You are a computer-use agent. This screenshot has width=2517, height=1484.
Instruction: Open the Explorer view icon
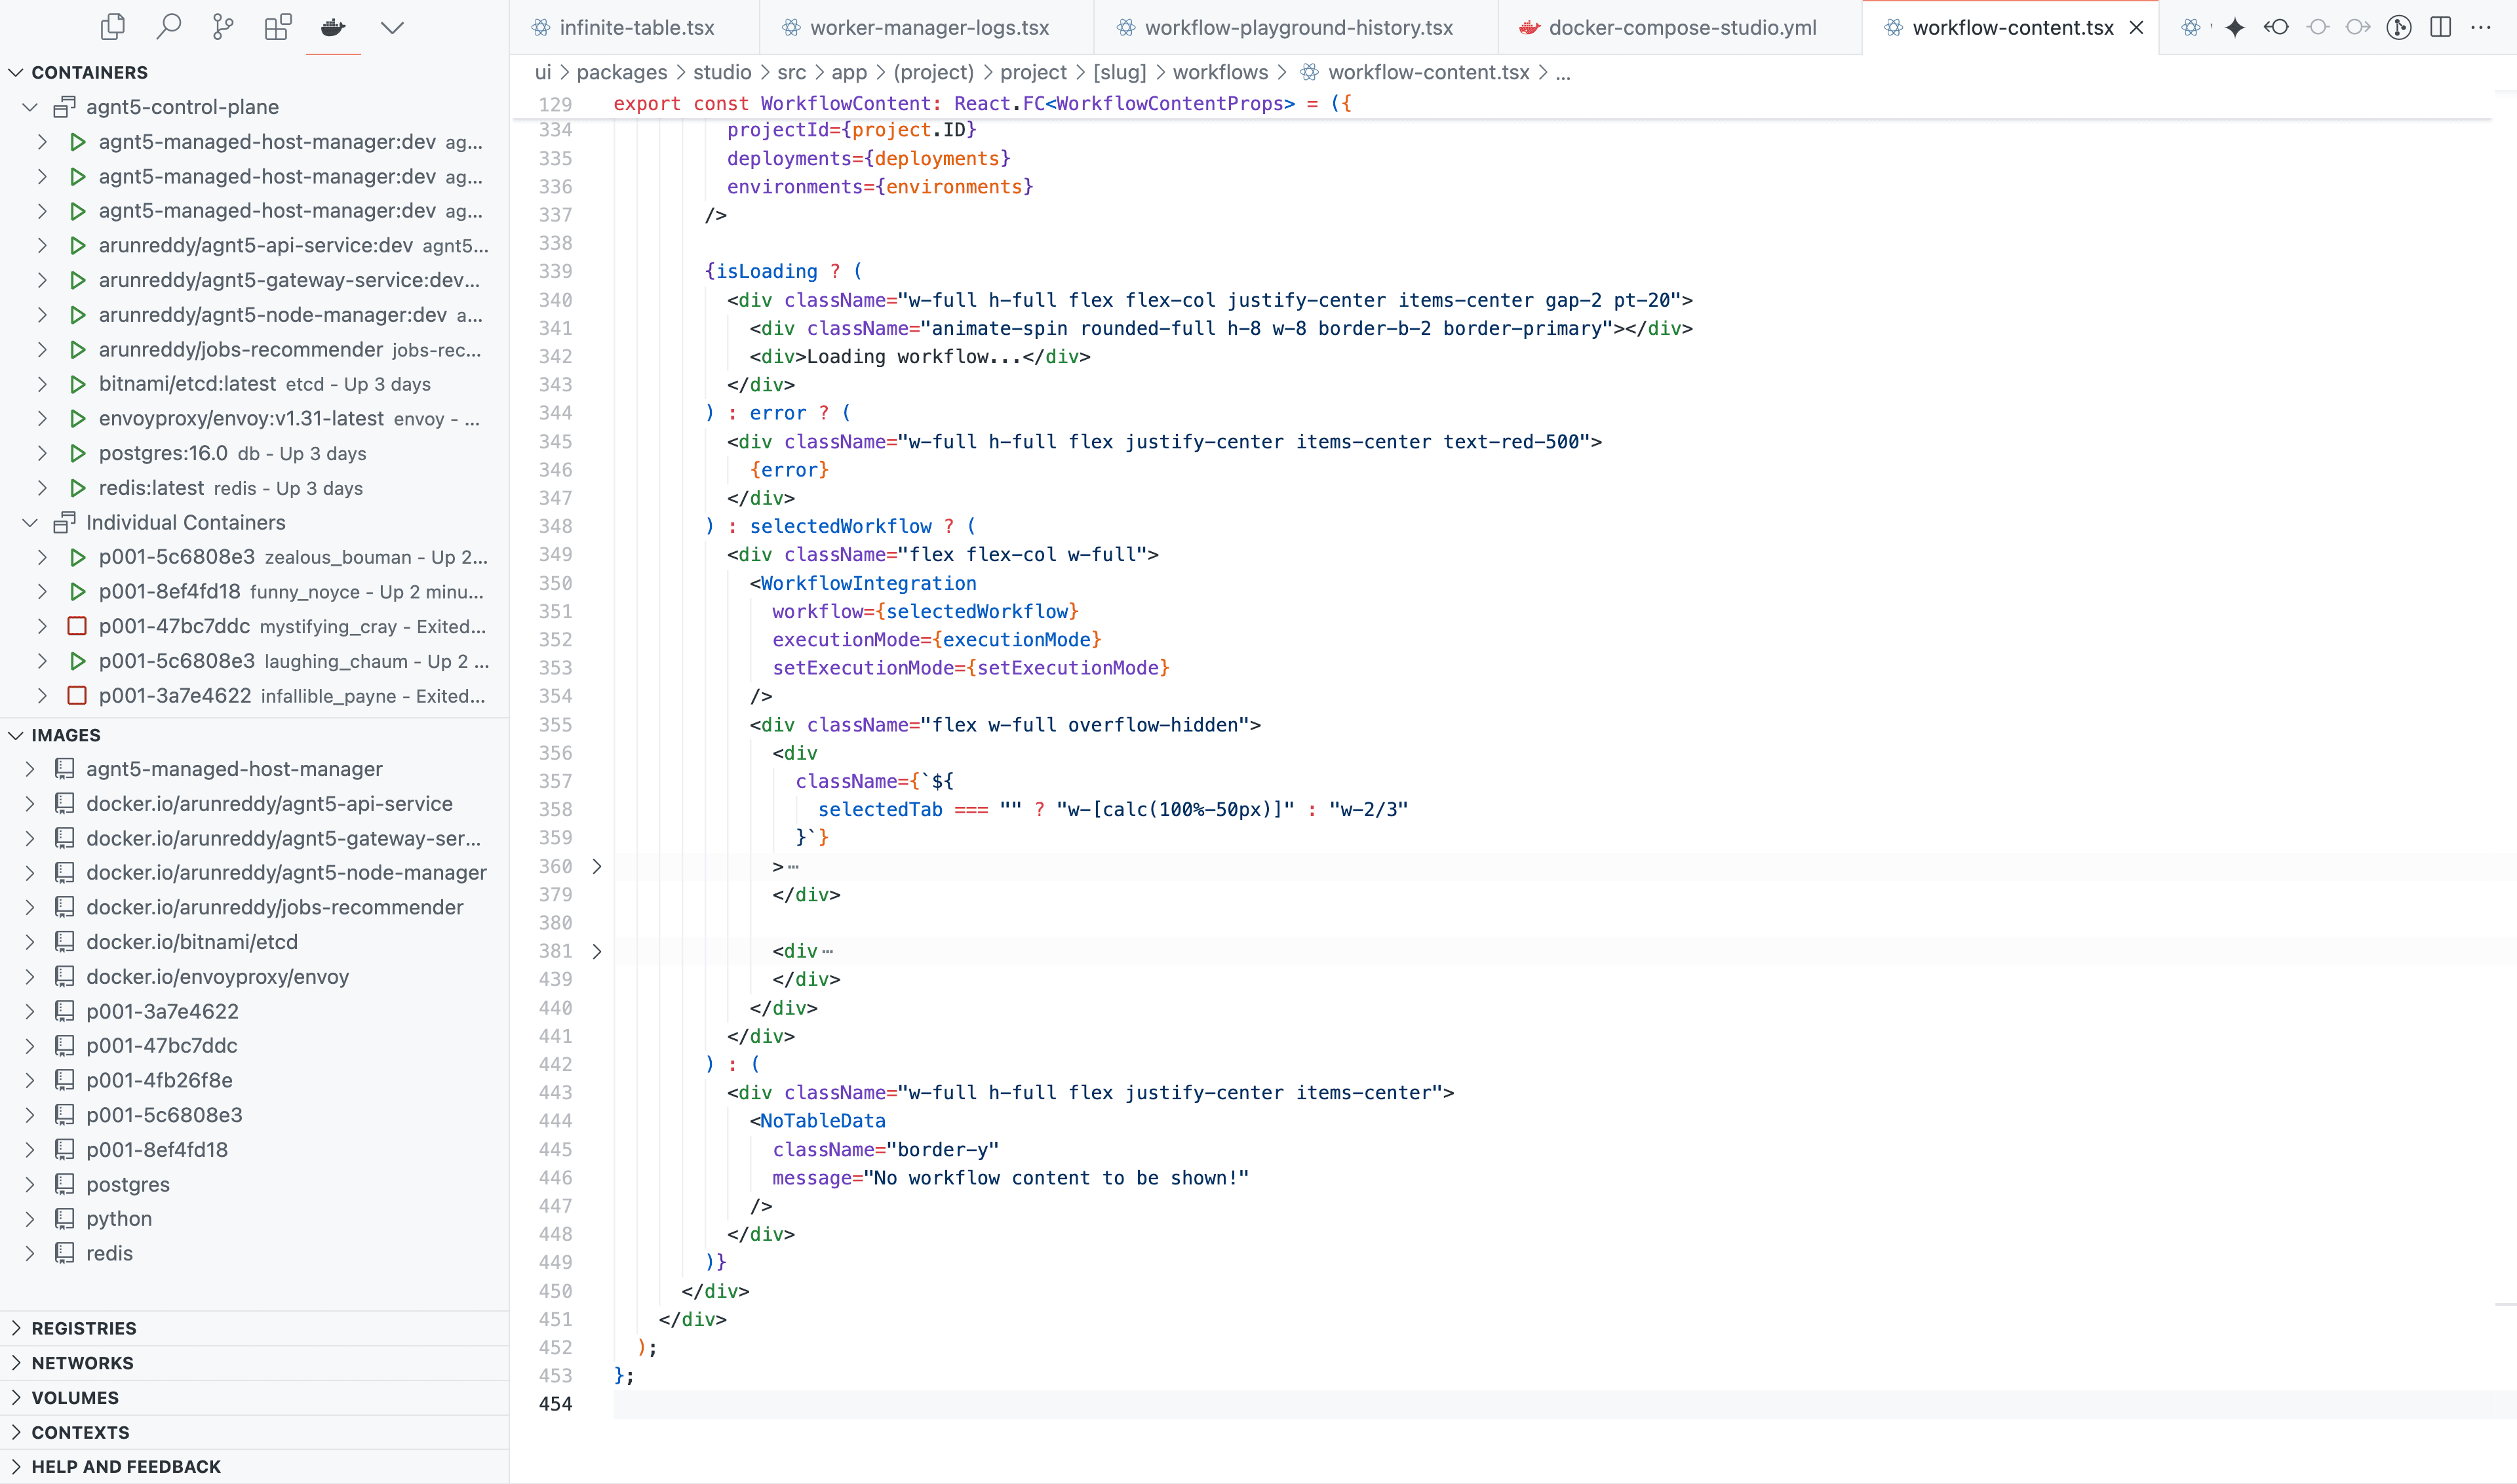[113, 27]
